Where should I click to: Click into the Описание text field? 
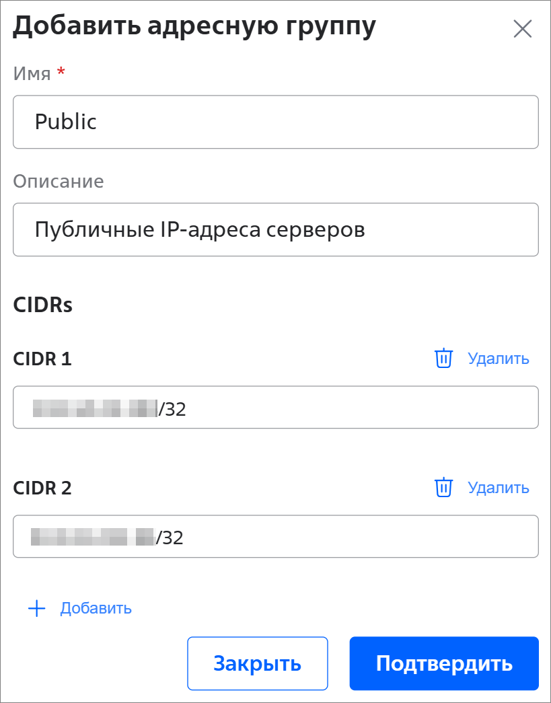point(276,230)
